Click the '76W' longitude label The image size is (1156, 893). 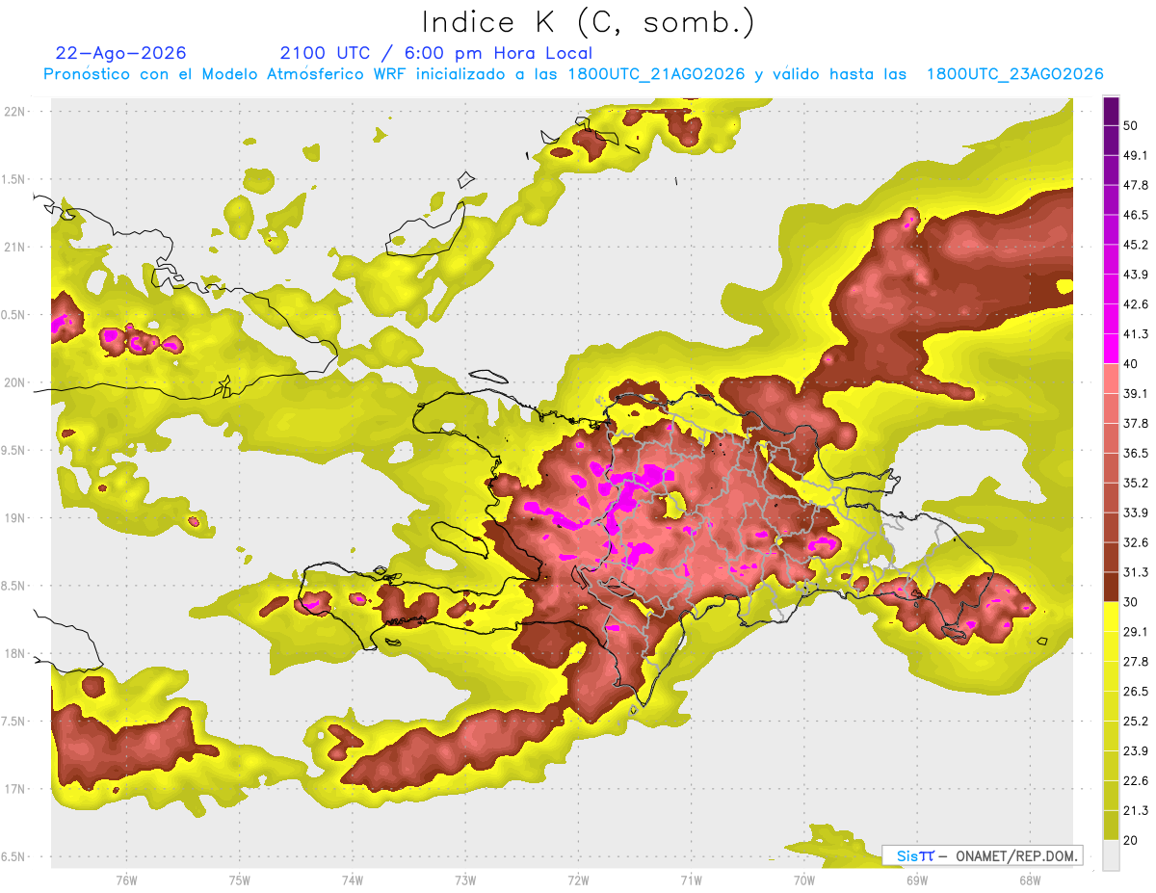126,880
